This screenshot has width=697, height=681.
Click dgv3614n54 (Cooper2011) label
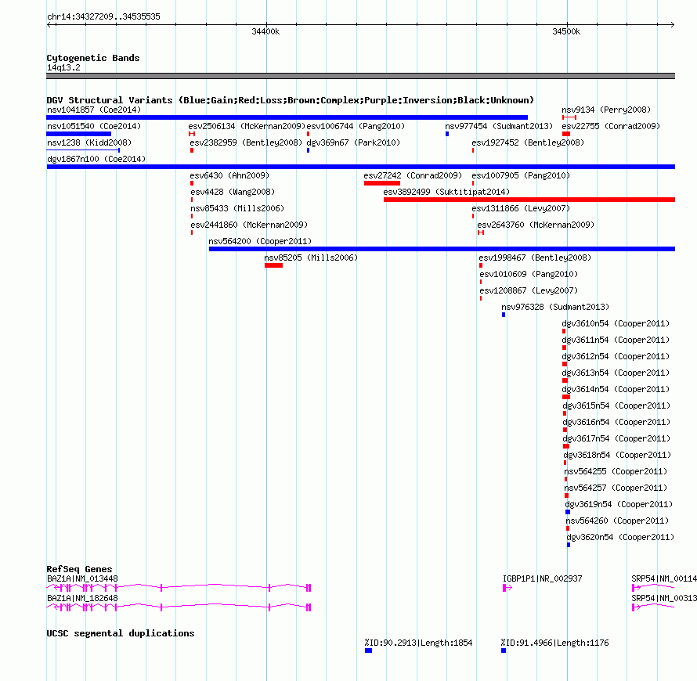[616, 389]
